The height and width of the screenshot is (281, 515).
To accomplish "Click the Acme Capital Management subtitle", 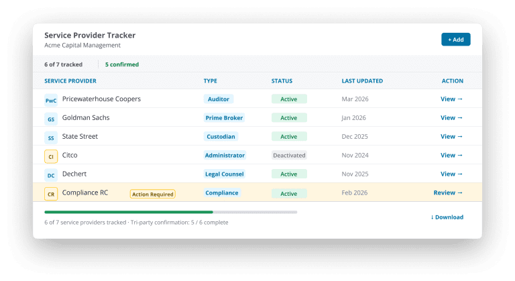I will tap(82, 46).
